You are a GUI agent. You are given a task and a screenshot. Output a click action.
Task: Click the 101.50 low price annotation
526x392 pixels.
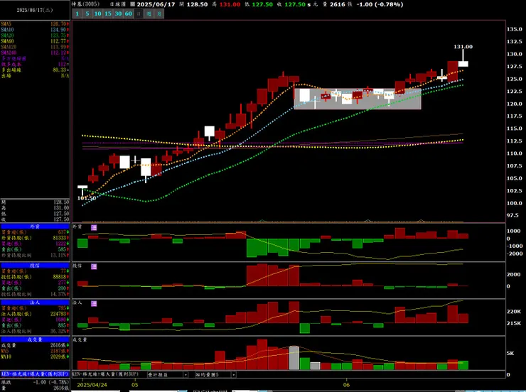(87, 198)
